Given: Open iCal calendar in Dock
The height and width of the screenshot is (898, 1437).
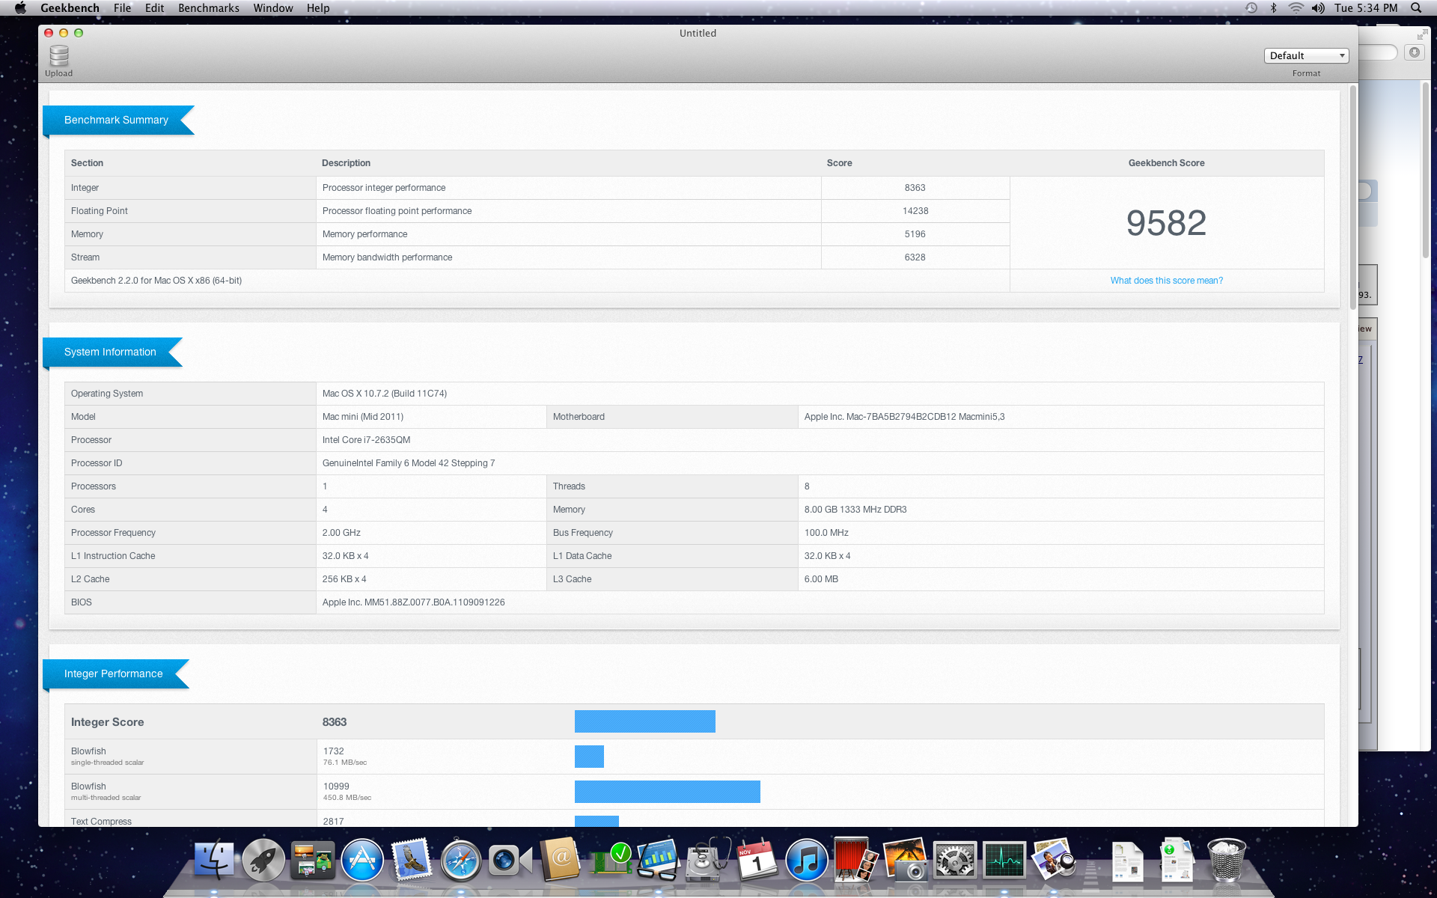Looking at the screenshot, I should tap(757, 859).
